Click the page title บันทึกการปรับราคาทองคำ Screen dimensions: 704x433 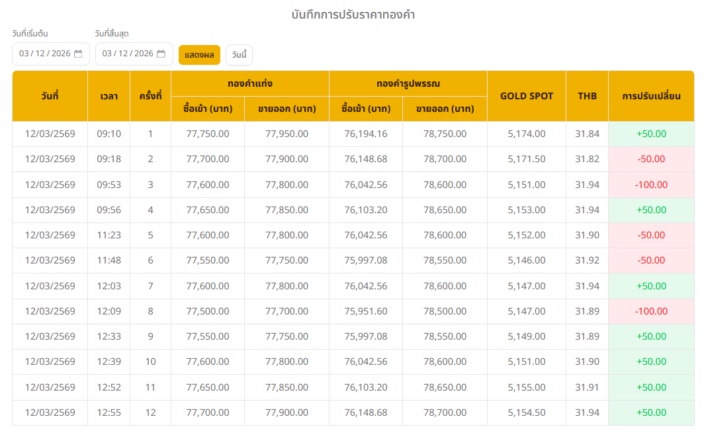coord(353,15)
